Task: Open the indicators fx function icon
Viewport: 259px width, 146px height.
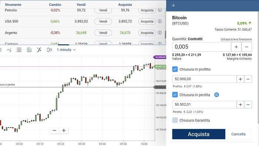Action: 39,50
